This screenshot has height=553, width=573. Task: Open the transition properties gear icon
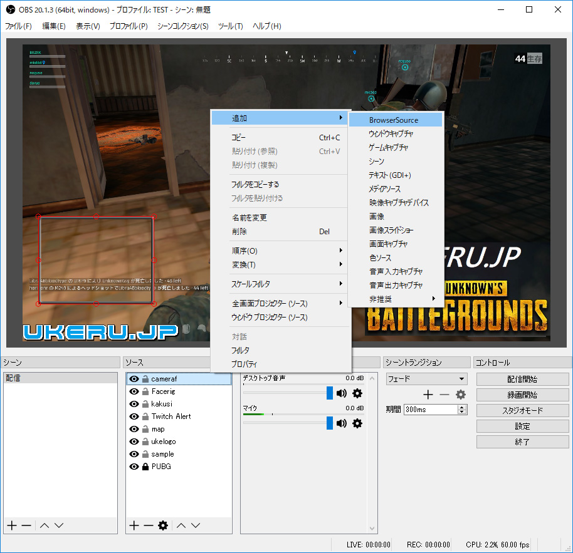(x=460, y=395)
